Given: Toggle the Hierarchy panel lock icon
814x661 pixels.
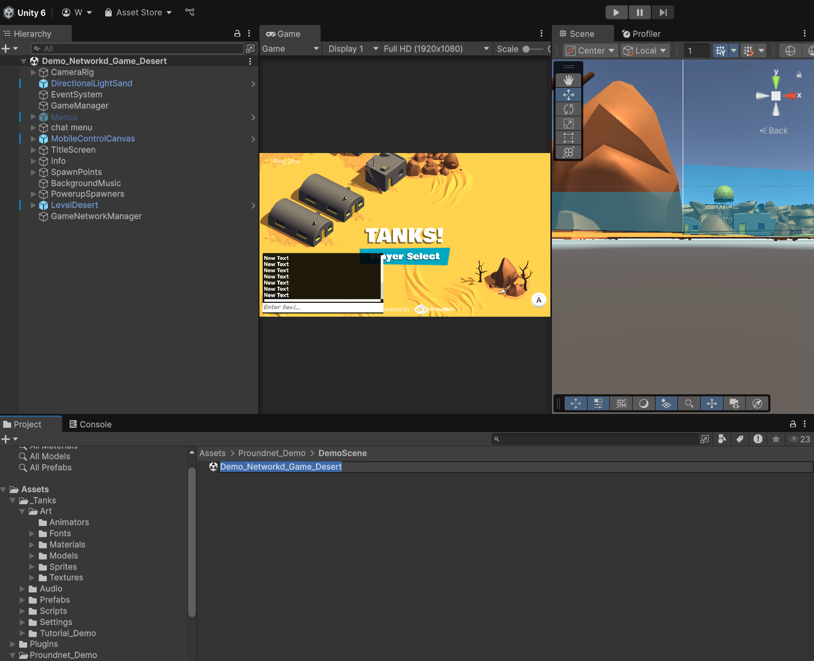Looking at the screenshot, I should 237,33.
